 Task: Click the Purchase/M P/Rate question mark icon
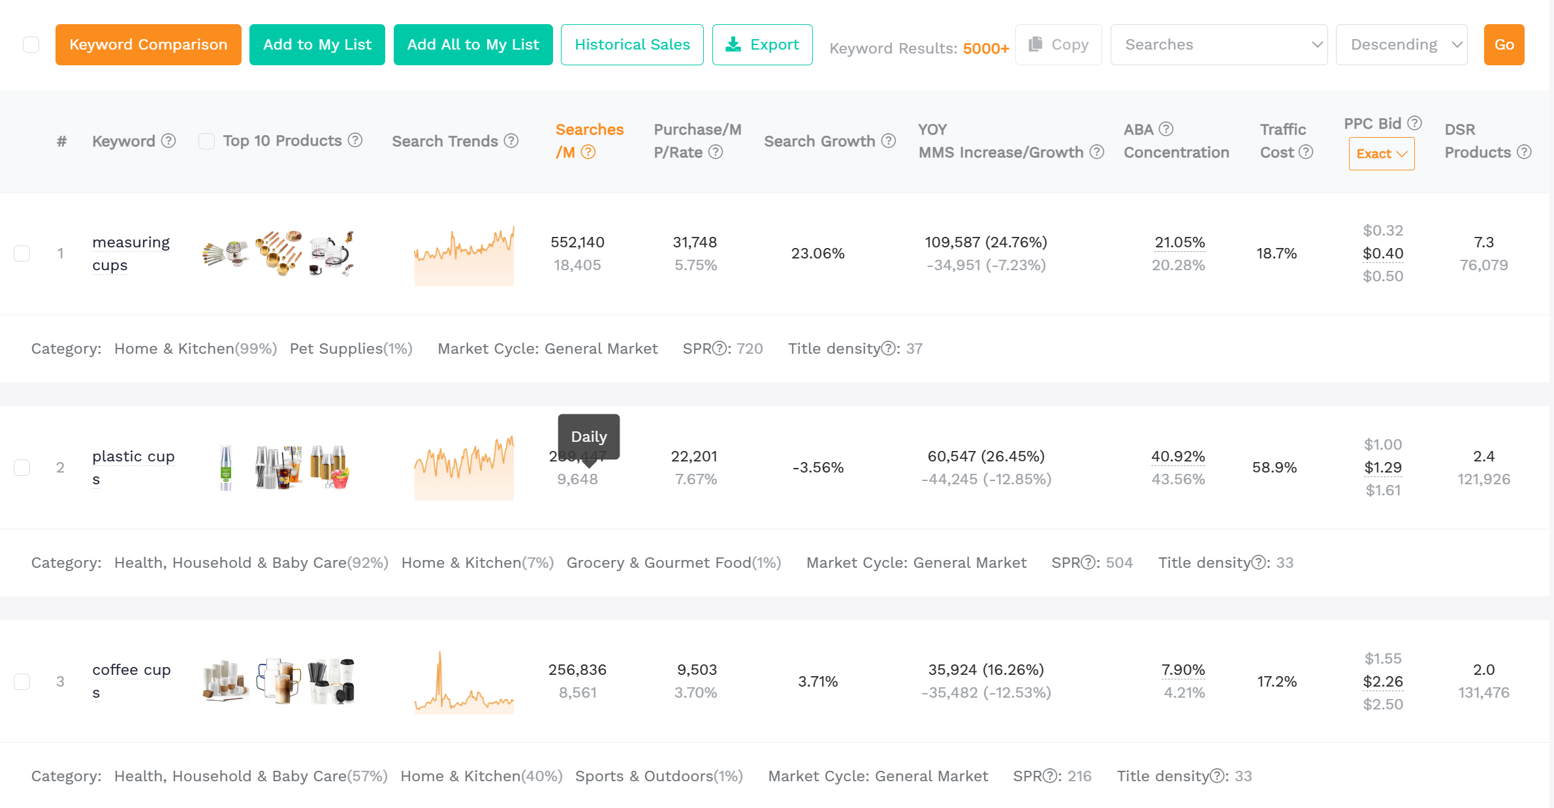tap(716, 152)
